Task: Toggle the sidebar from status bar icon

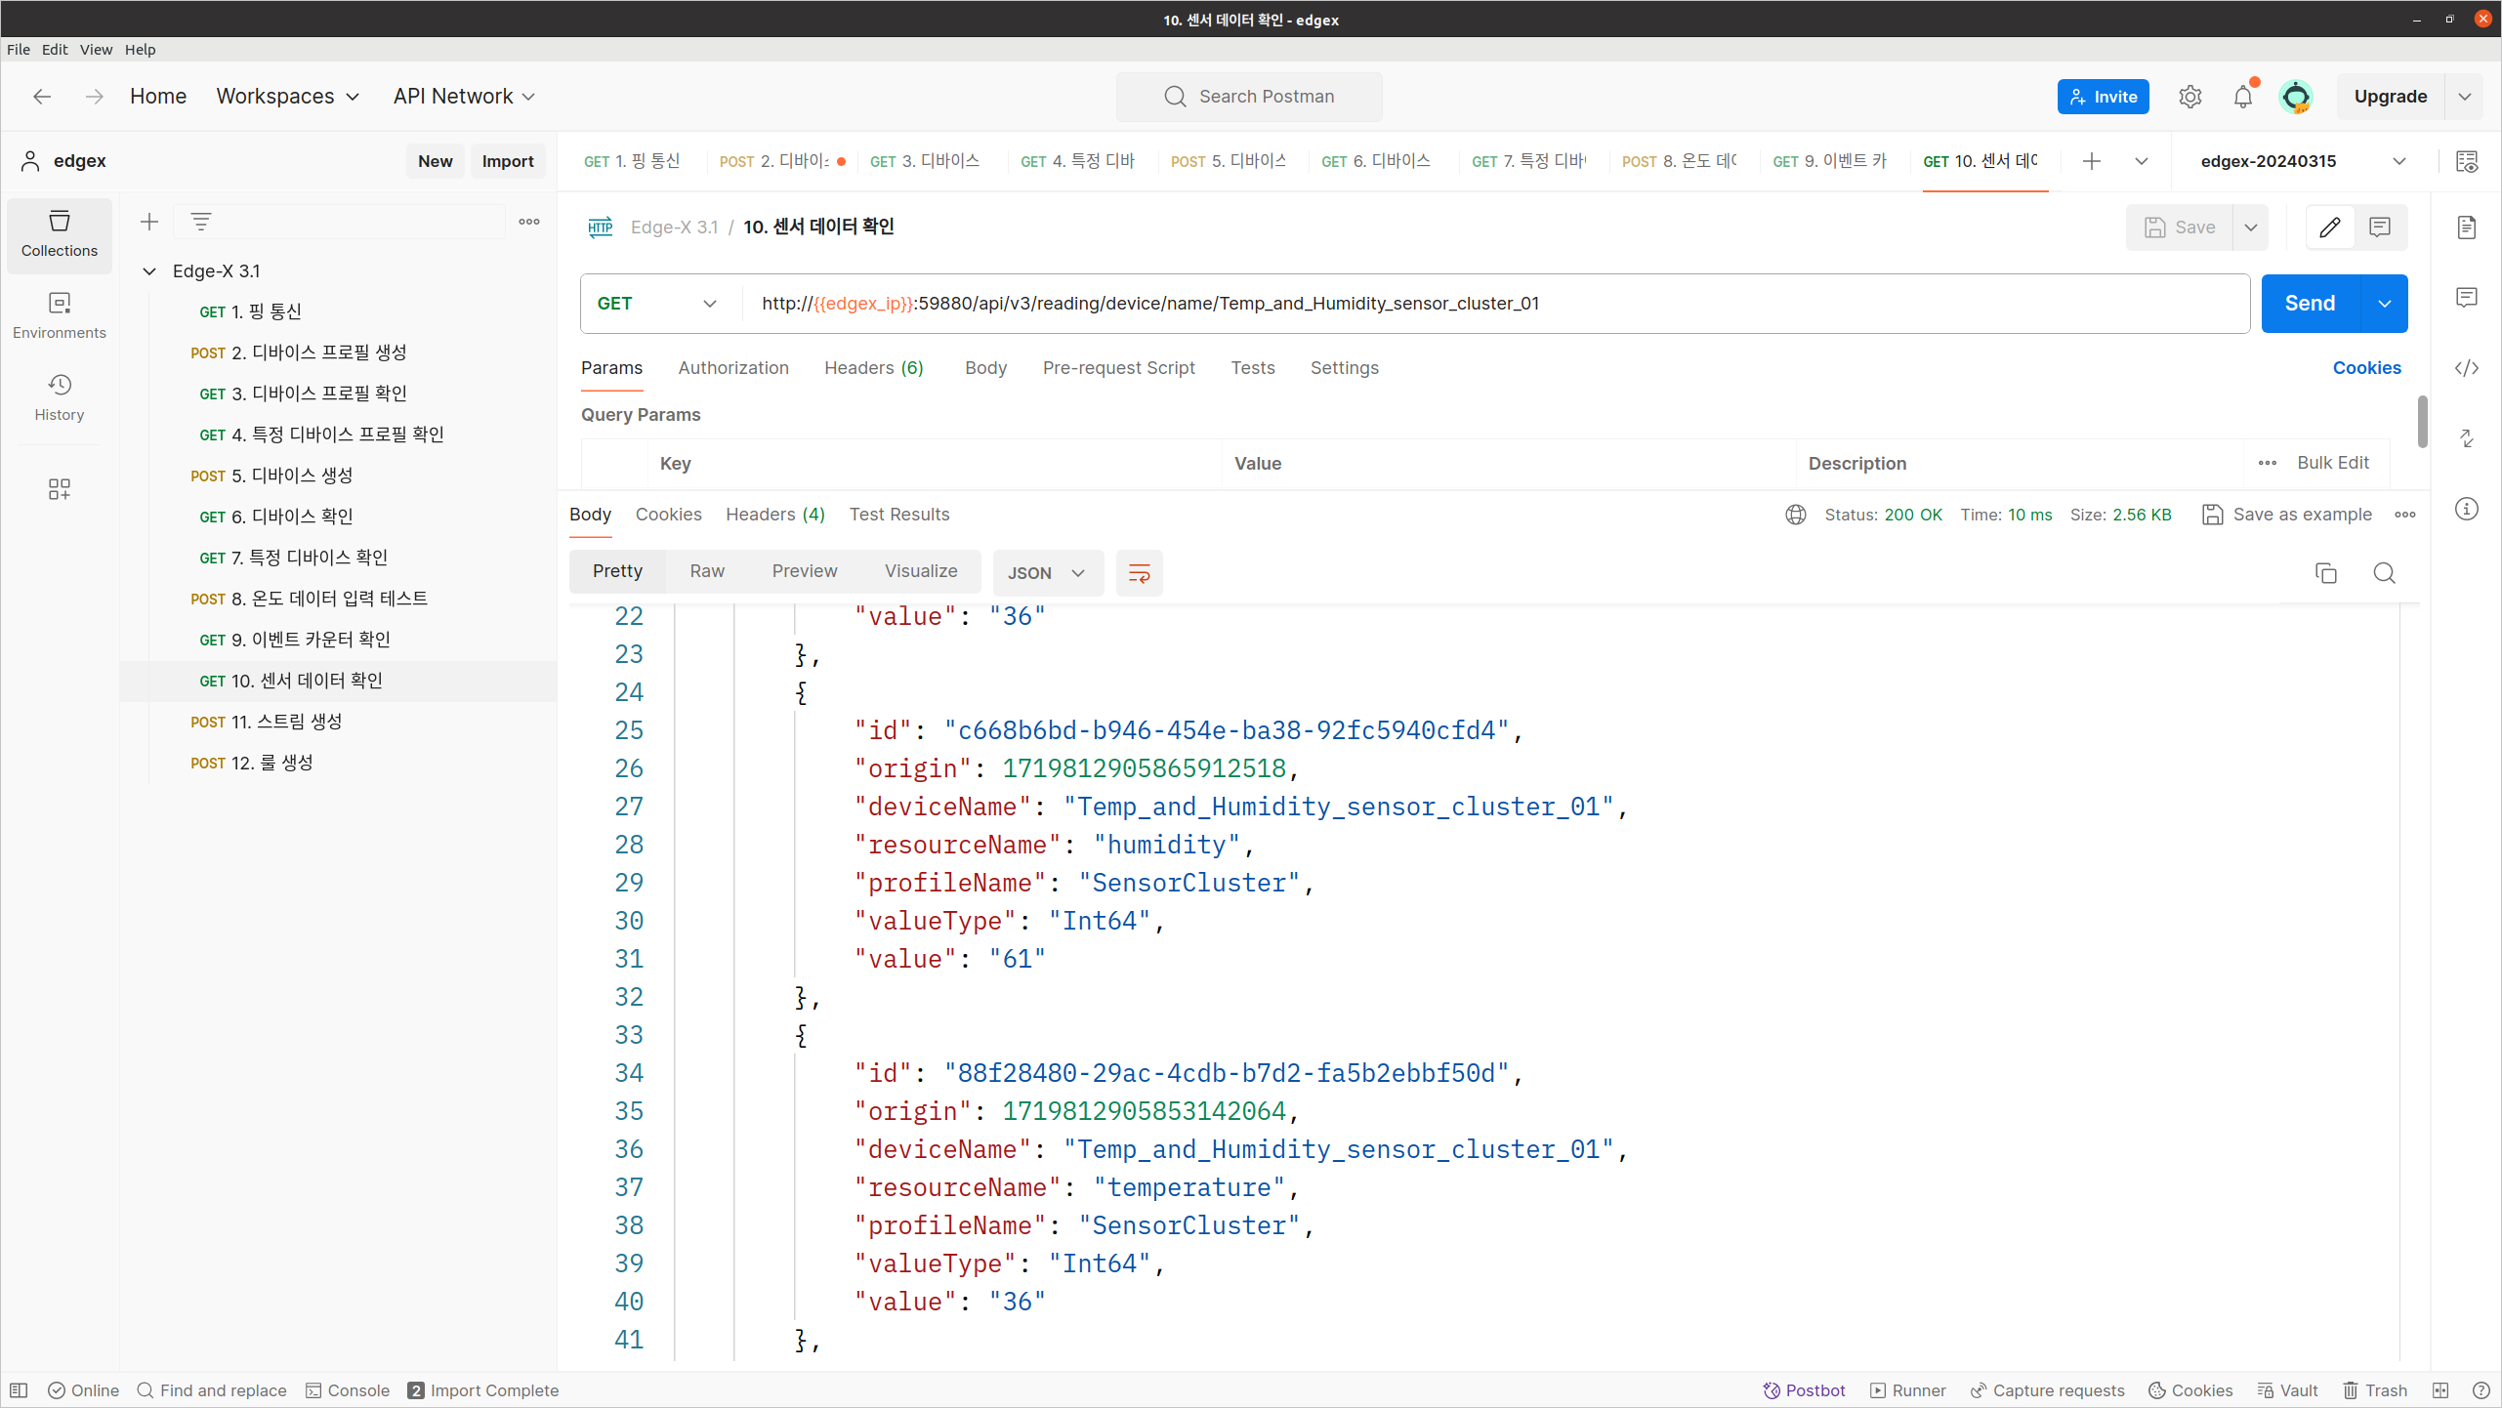Action: tap(19, 1390)
